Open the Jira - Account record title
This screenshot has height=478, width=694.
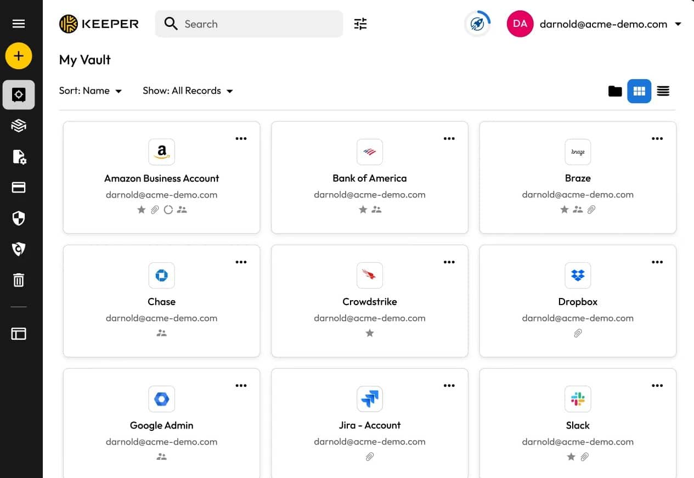(x=370, y=425)
